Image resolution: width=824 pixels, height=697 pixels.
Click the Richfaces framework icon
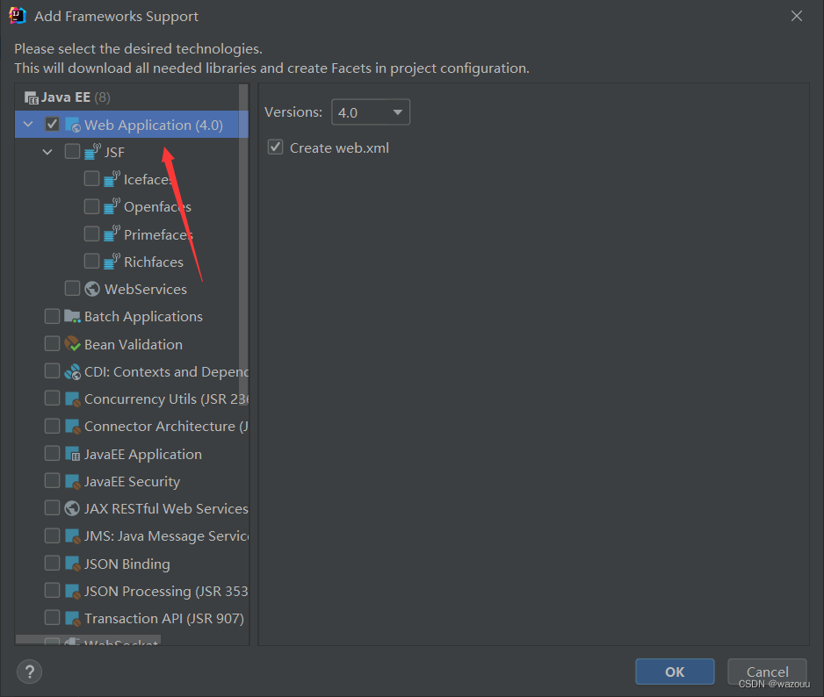pos(112,262)
